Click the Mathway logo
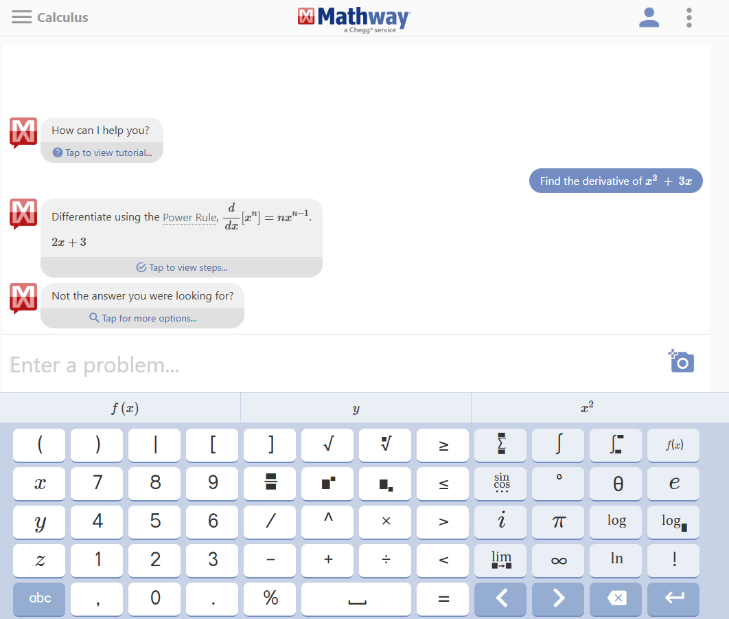Viewport: 729px width, 619px height. 354,19
